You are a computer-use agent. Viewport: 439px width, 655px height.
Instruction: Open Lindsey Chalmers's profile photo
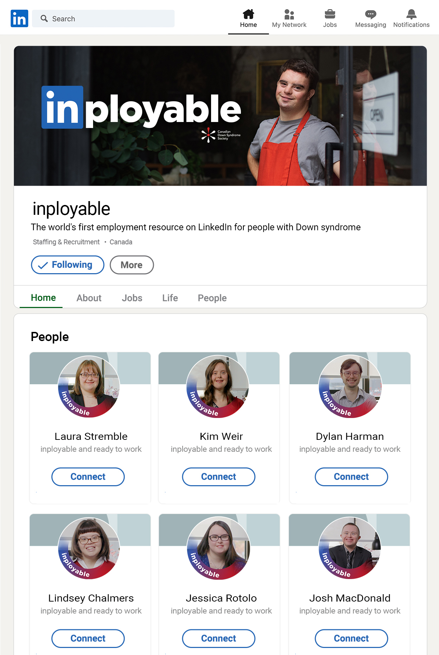click(x=89, y=548)
